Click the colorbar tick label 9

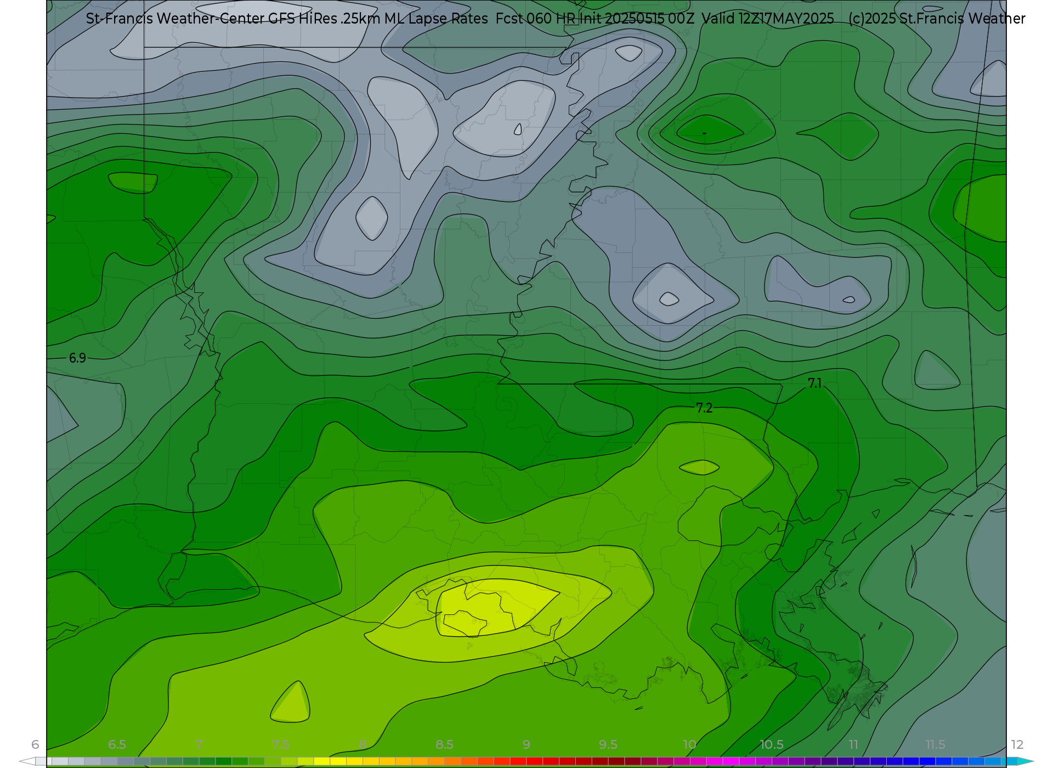coord(526,744)
